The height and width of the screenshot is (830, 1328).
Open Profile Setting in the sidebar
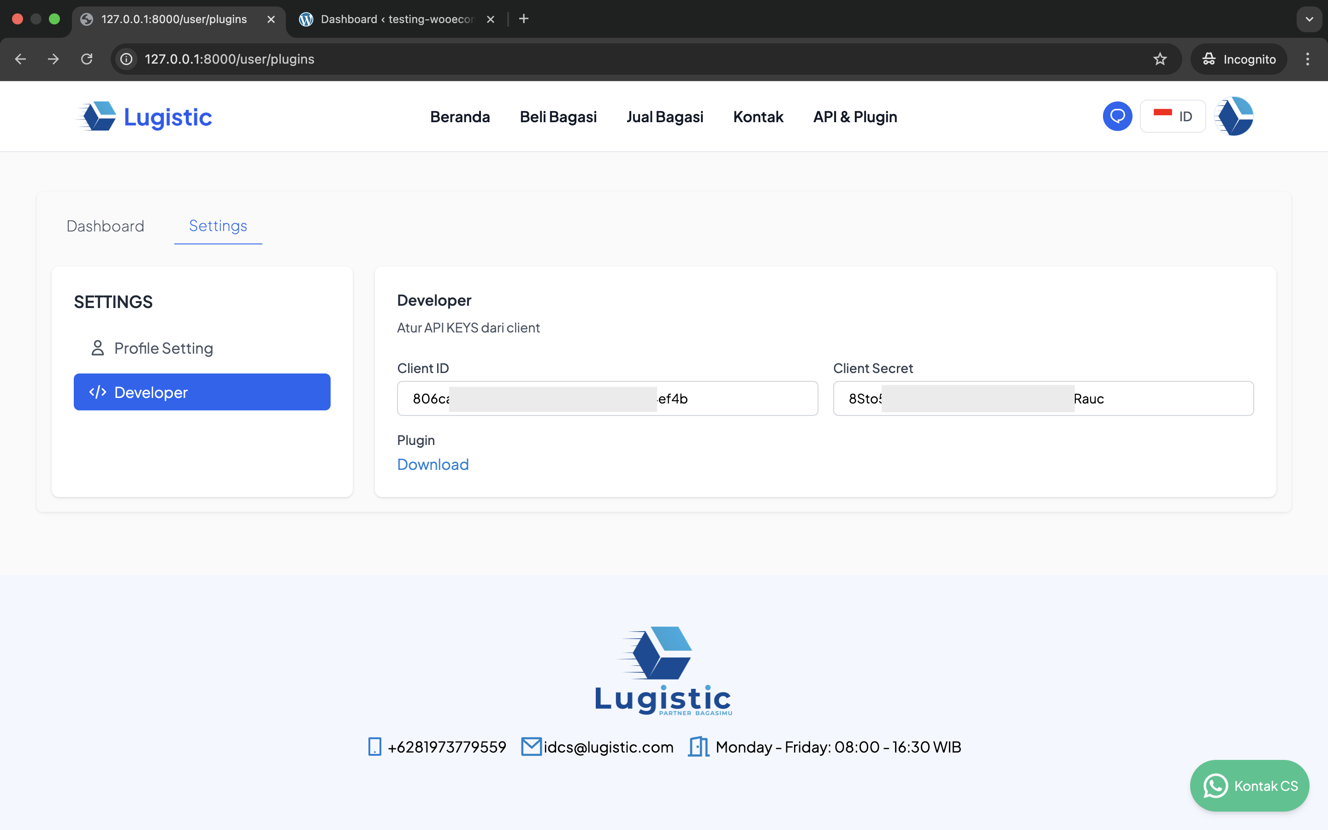coord(202,348)
